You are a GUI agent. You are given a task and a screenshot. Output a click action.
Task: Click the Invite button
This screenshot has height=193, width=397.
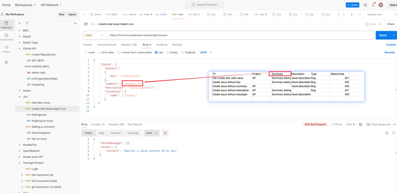click(352, 5)
